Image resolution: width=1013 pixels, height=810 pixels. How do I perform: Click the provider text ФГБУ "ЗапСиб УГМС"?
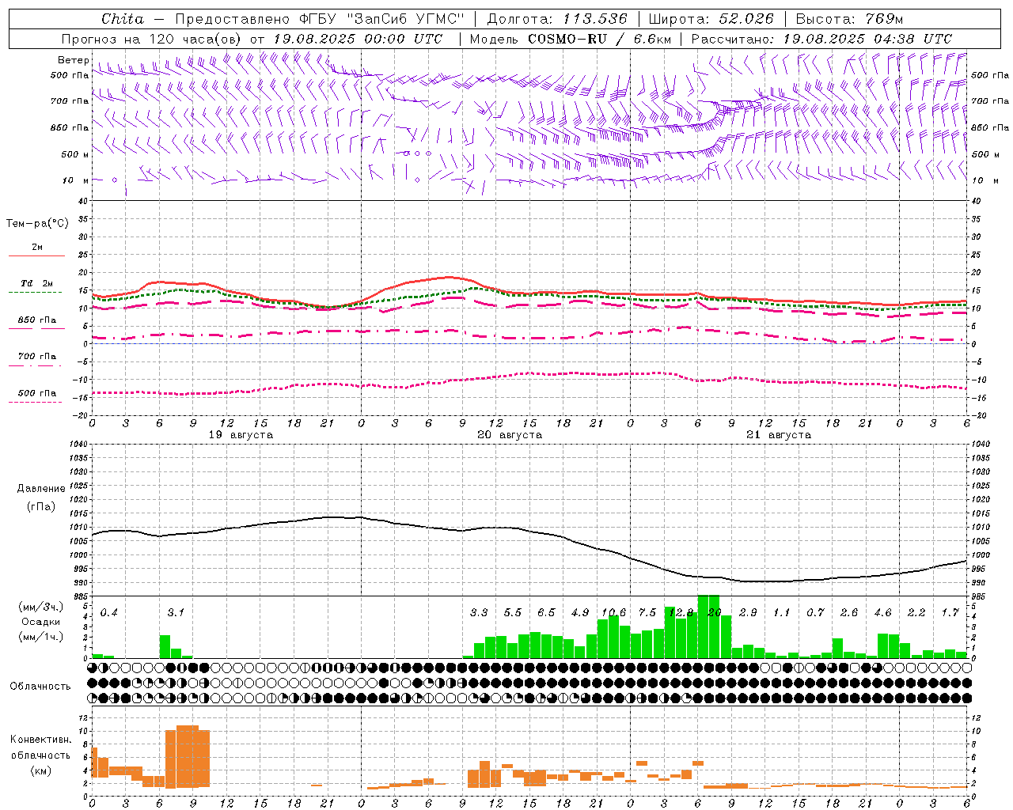click(x=382, y=19)
